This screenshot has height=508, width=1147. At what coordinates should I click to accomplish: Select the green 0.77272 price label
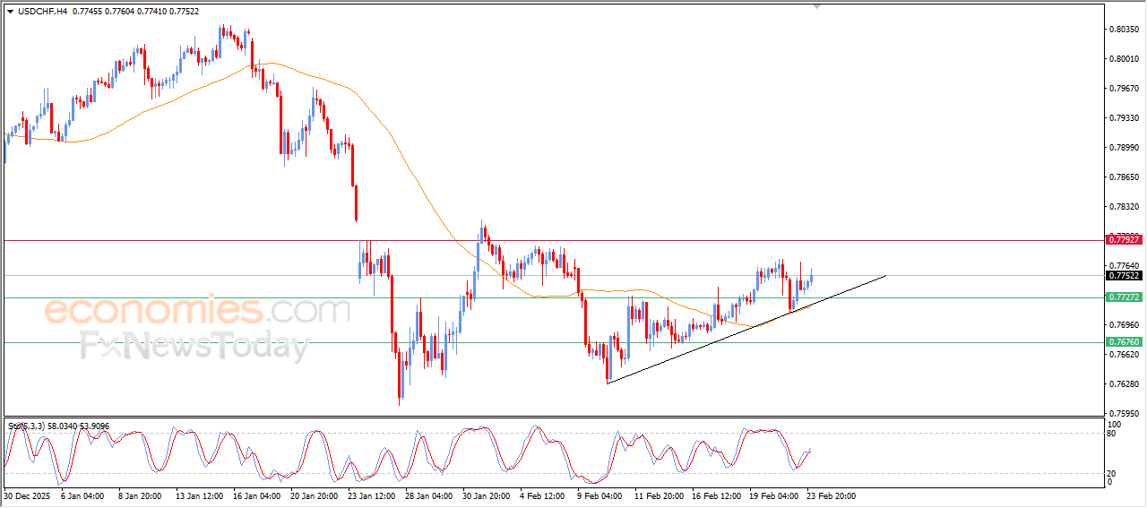point(1124,297)
